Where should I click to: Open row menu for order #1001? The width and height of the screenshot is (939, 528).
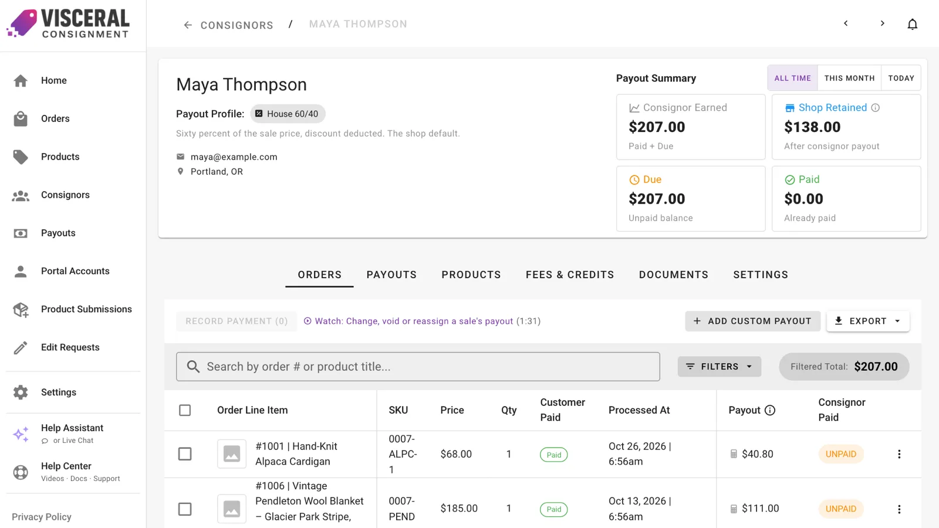[x=899, y=454]
